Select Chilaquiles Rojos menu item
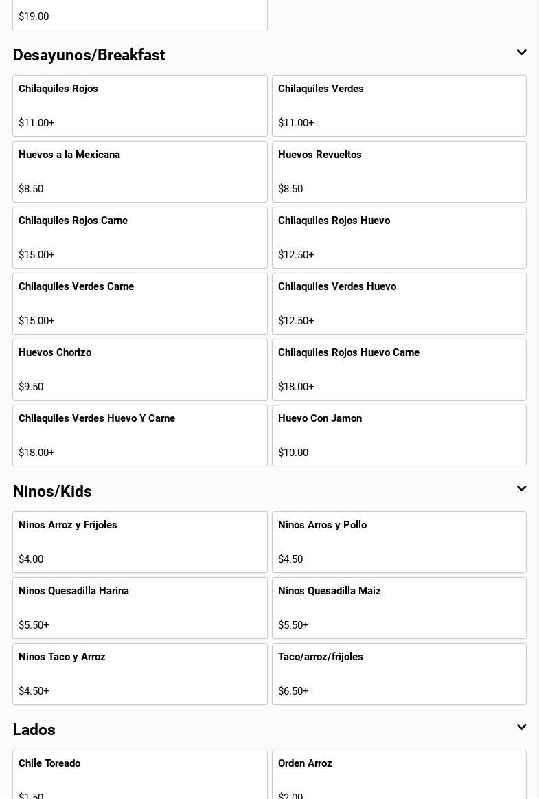 point(140,106)
